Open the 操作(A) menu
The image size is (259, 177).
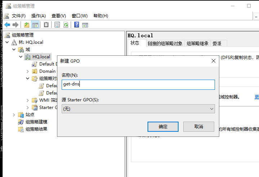[x=38, y=16]
